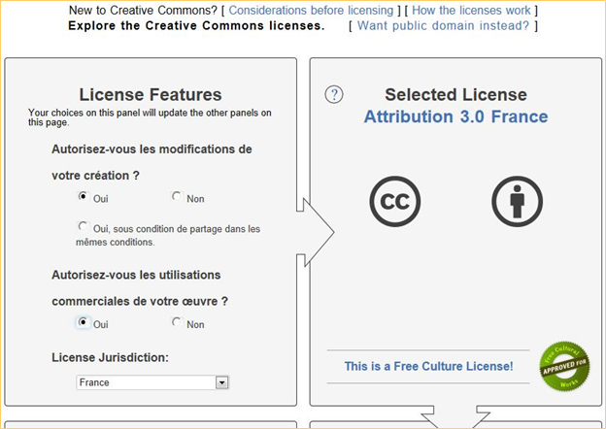
Task: Select Non for commercial uses
Action: pos(176,322)
